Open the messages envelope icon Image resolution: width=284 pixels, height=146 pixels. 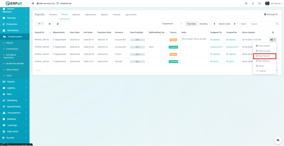(259, 3)
